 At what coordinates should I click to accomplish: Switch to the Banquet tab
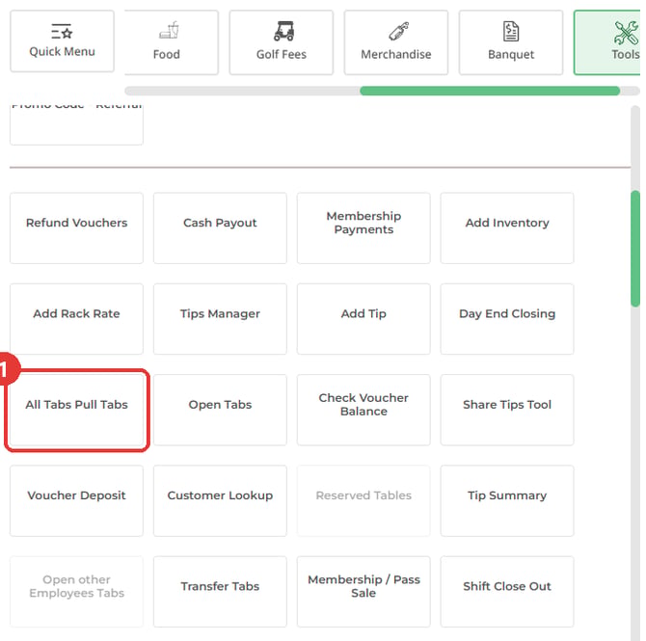click(x=511, y=42)
